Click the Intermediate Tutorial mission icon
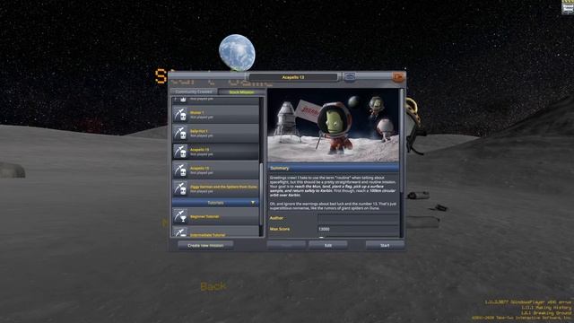This screenshot has height=323, width=574. coord(180,231)
